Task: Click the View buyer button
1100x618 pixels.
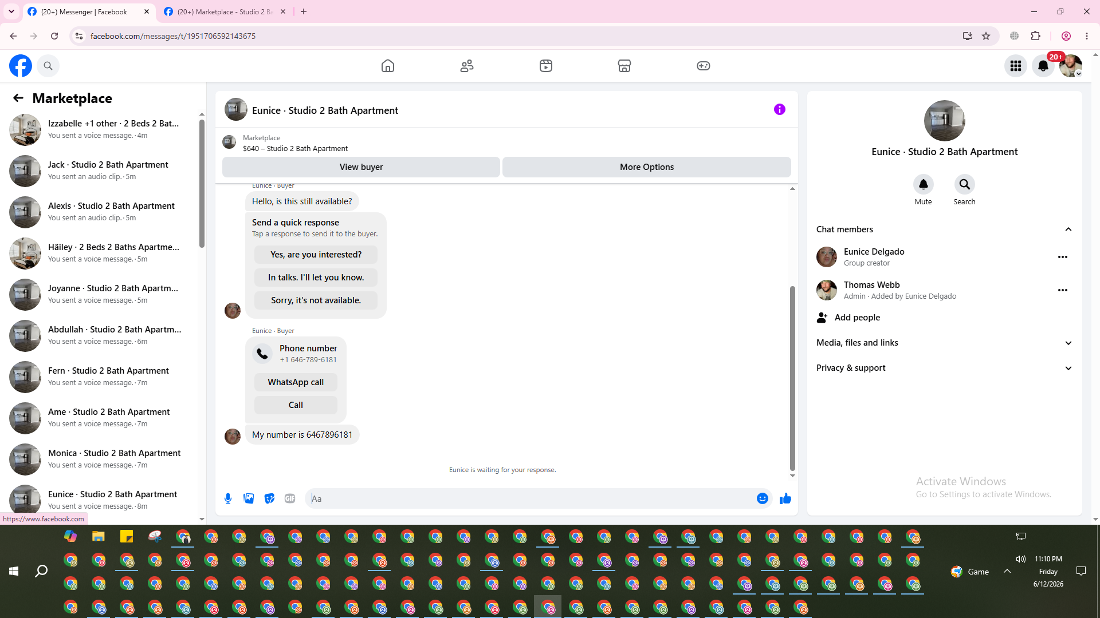Action: [361, 167]
